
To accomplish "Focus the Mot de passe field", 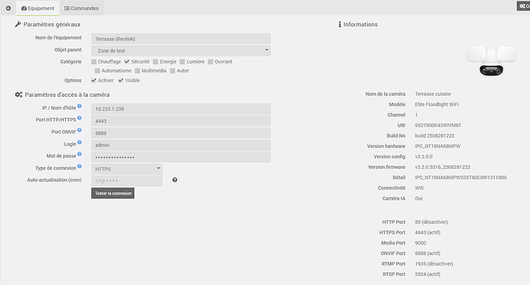I will click(181, 157).
